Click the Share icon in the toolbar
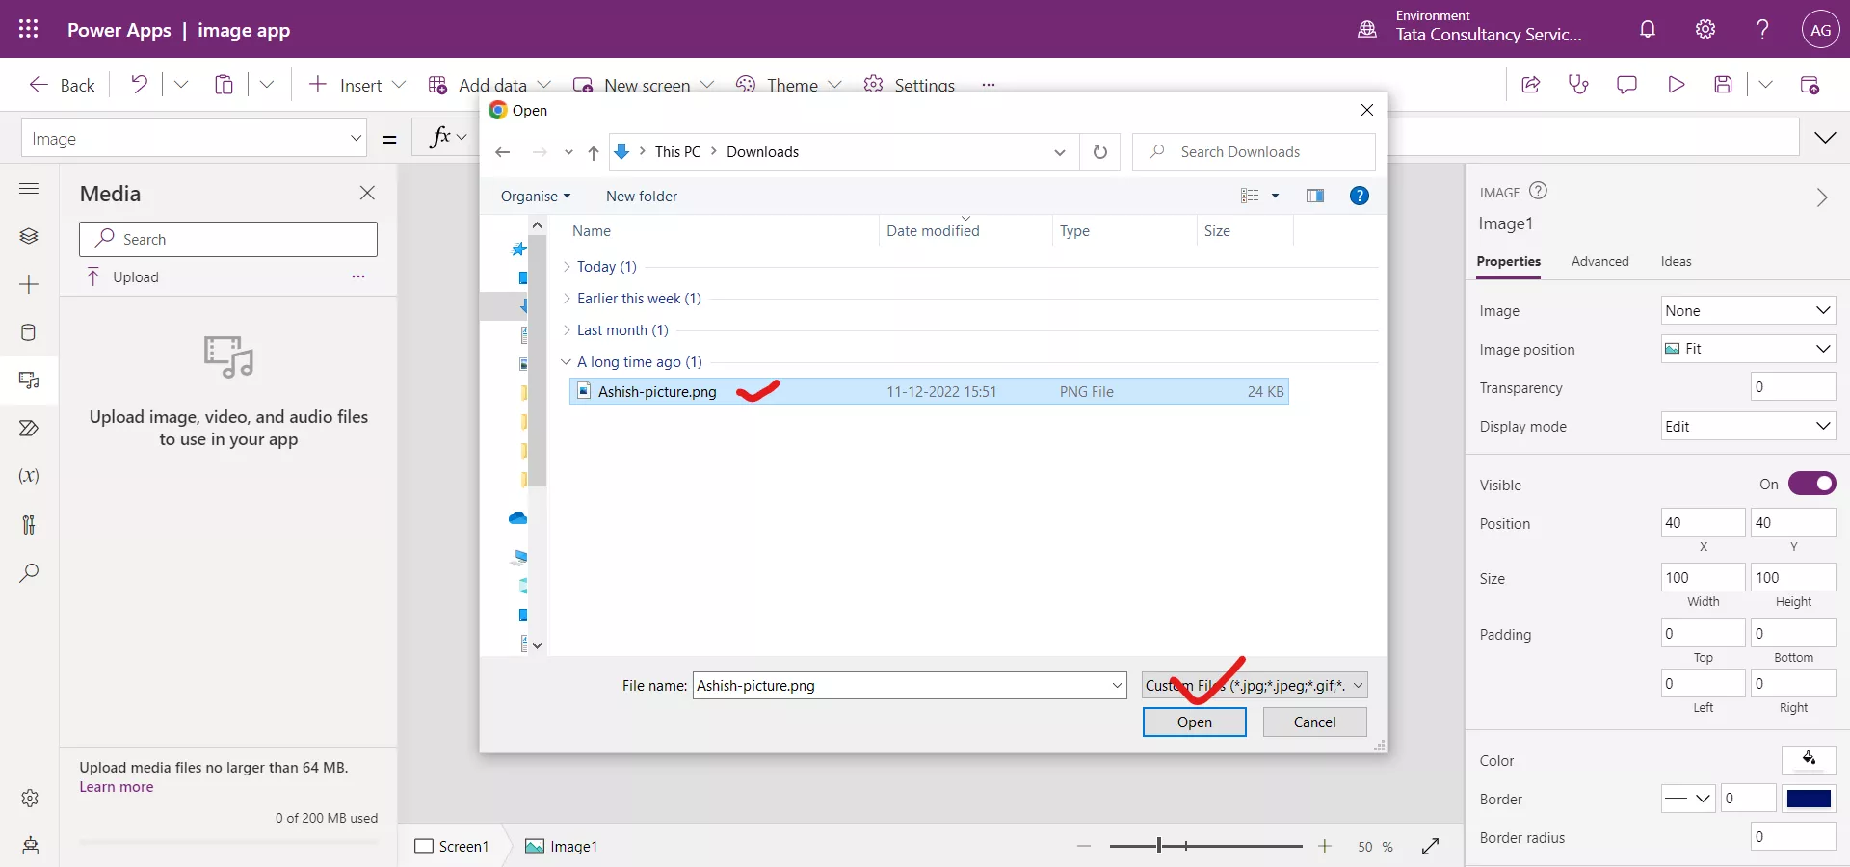 pos(1530,85)
